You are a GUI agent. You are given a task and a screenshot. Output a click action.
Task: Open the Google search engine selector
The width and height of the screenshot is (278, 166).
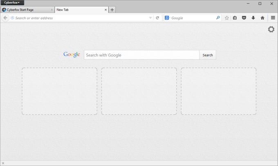point(167,18)
